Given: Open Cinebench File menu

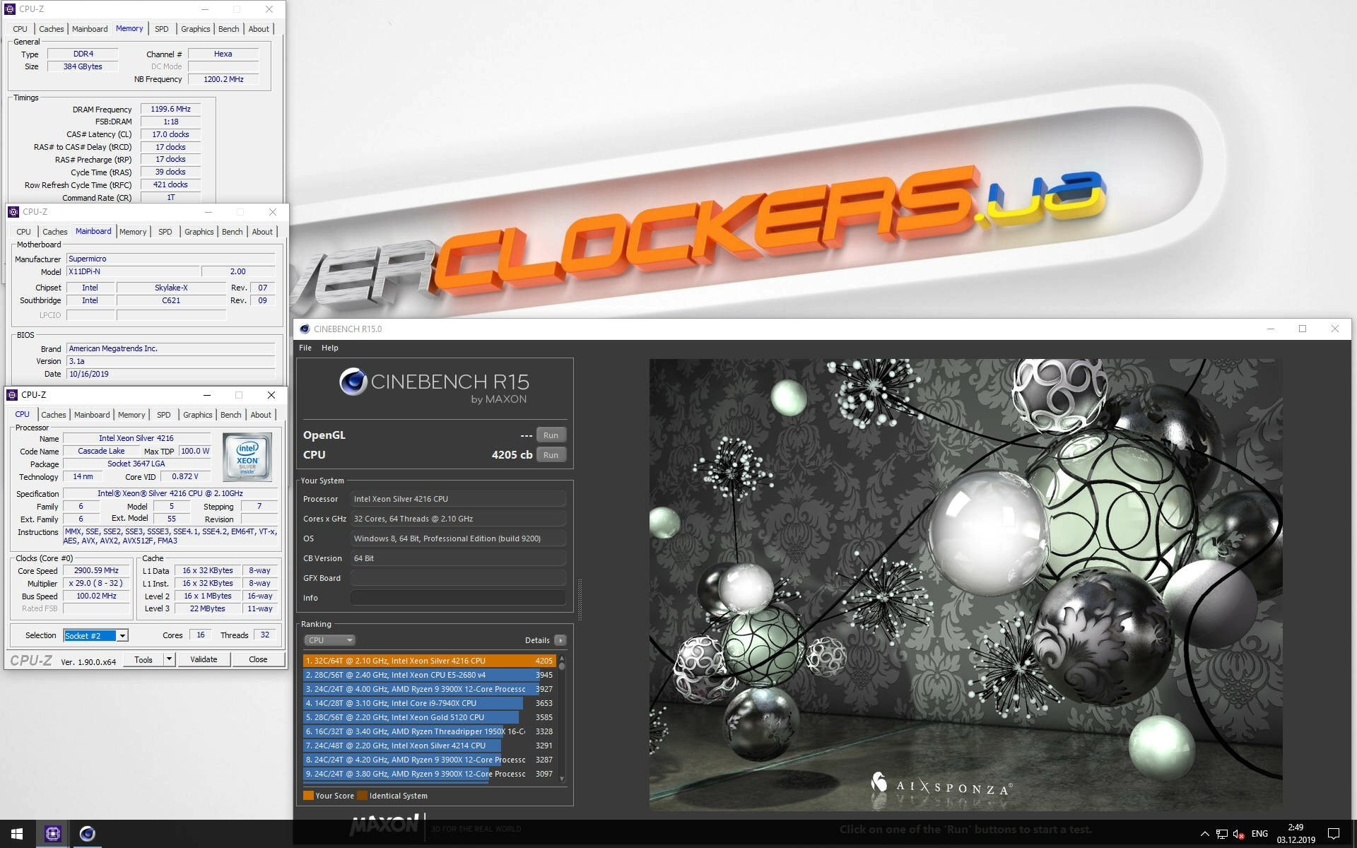Looking at the screenshot, I should (305, 348).
